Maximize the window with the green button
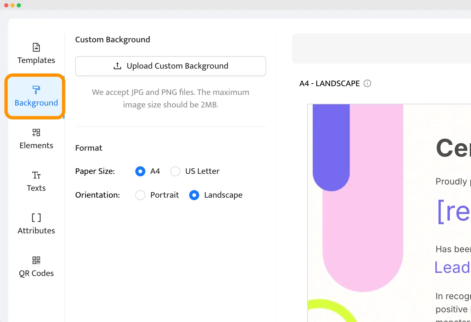Screen dimensions: 471x322 point(19,5)
